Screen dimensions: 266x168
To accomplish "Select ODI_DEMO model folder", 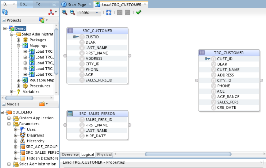I will point(22,112).
